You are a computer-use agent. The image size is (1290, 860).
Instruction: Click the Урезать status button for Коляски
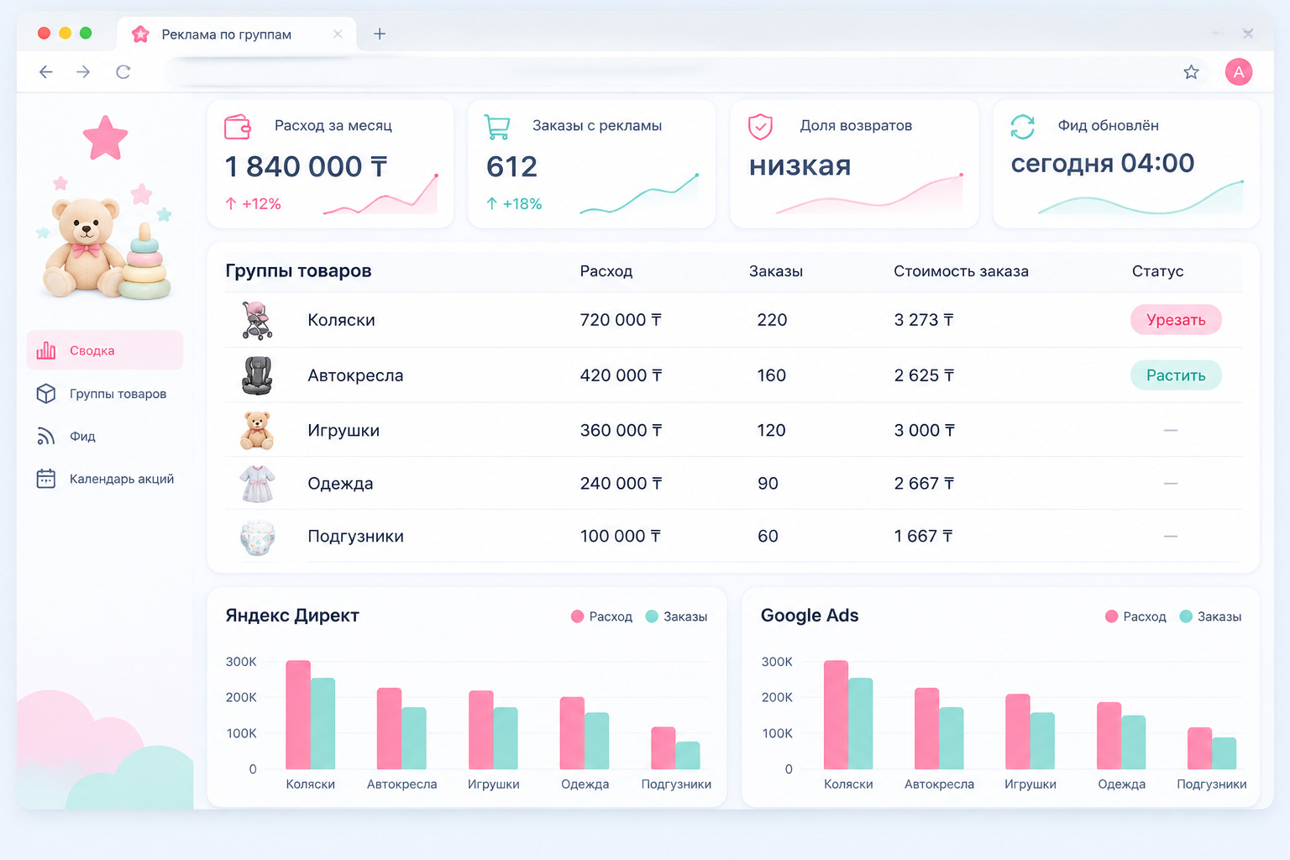(1176, 320)
